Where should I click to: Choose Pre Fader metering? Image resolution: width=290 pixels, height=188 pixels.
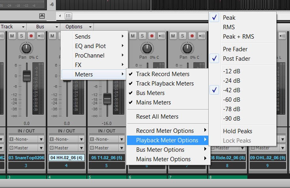pos(243,49)
